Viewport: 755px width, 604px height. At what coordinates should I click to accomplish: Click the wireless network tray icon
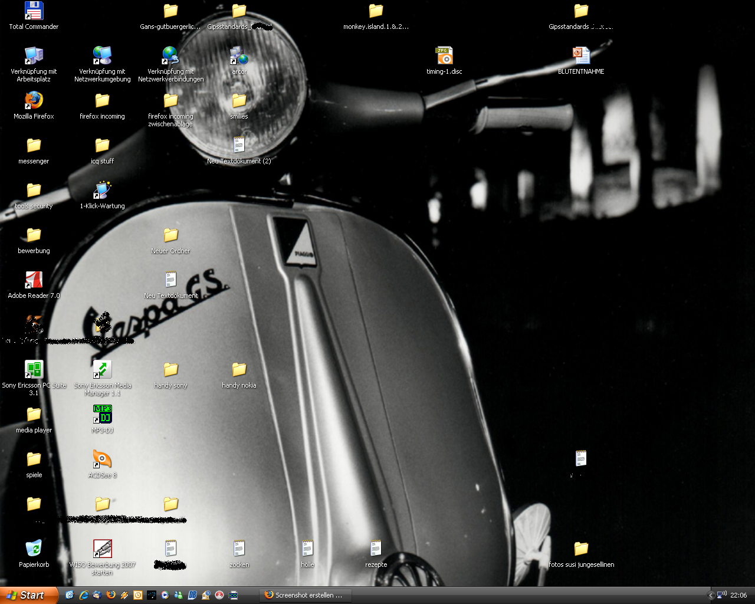click(721, 595)
